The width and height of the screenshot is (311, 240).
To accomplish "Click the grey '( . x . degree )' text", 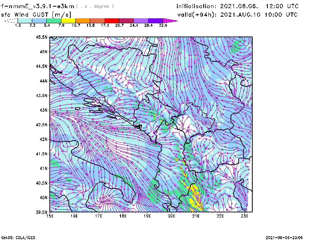I will point(95,6).
